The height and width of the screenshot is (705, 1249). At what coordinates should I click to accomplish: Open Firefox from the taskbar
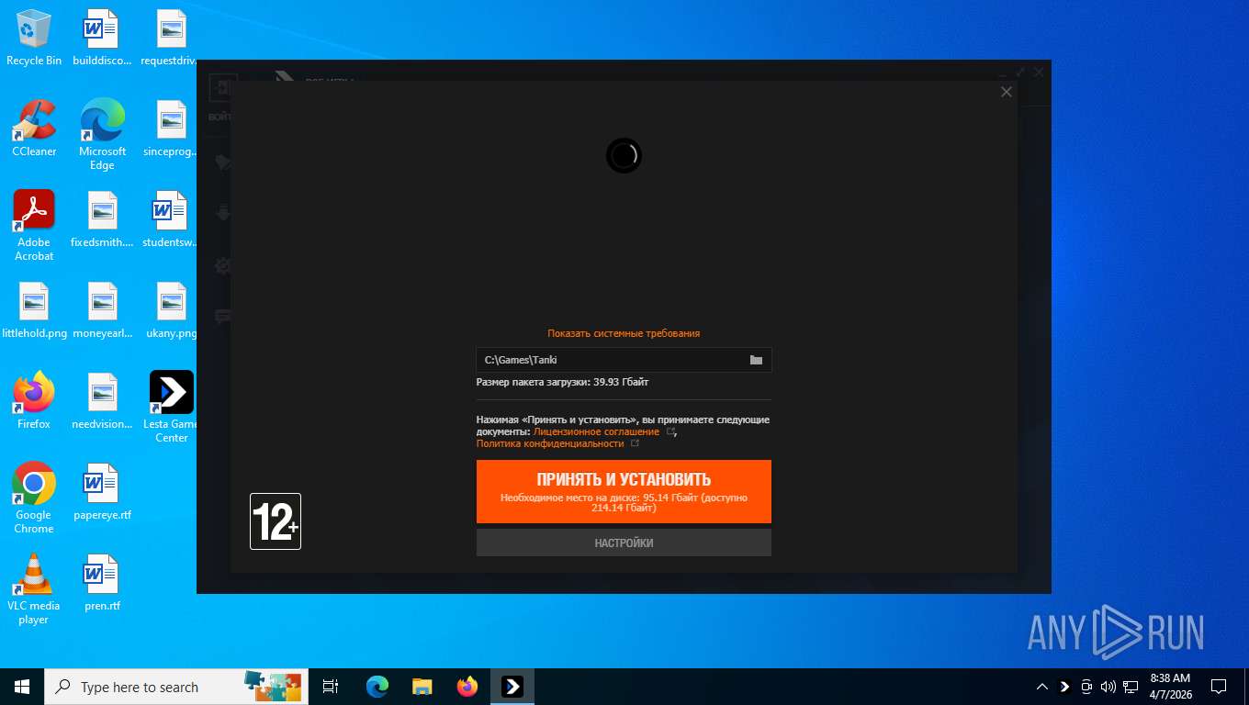467,687
